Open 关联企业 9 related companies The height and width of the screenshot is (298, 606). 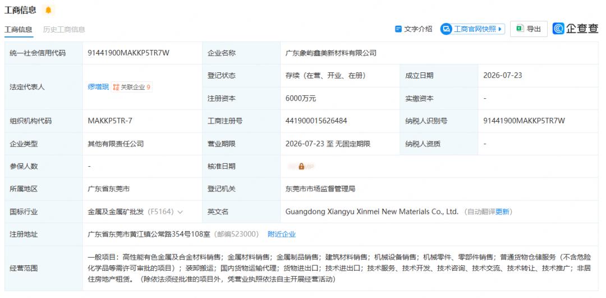132,88
